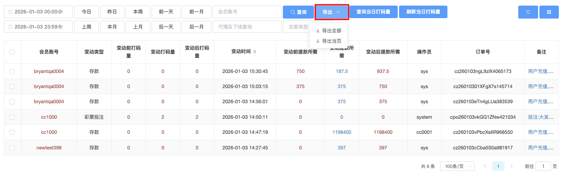The image size is (561, 177).
Task: Click the end date clock icon
Action: [10, 27]
